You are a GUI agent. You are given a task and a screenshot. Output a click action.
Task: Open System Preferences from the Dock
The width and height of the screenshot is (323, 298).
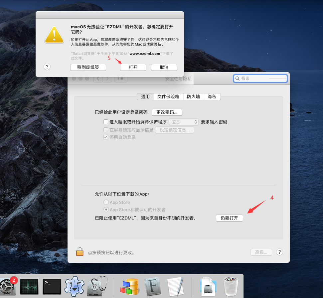(x=8, y=287)
